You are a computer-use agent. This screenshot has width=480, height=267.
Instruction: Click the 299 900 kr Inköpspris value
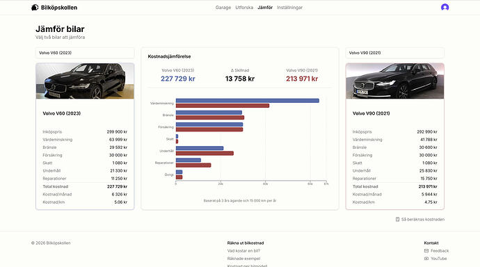117,132
